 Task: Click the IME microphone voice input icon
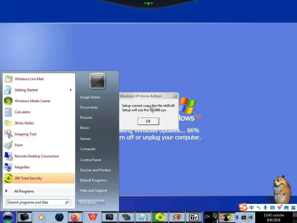pos(265,208)
